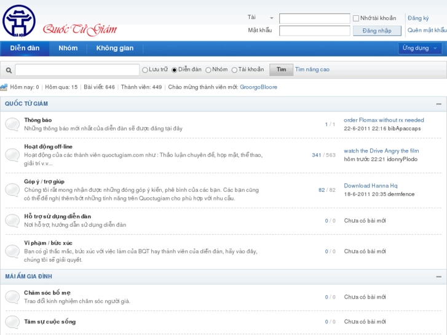The width and height of the screenshot is (447, 335).
Task: Click the Quốc Tử Giám logo icon
Action: (x=19, y=21)
